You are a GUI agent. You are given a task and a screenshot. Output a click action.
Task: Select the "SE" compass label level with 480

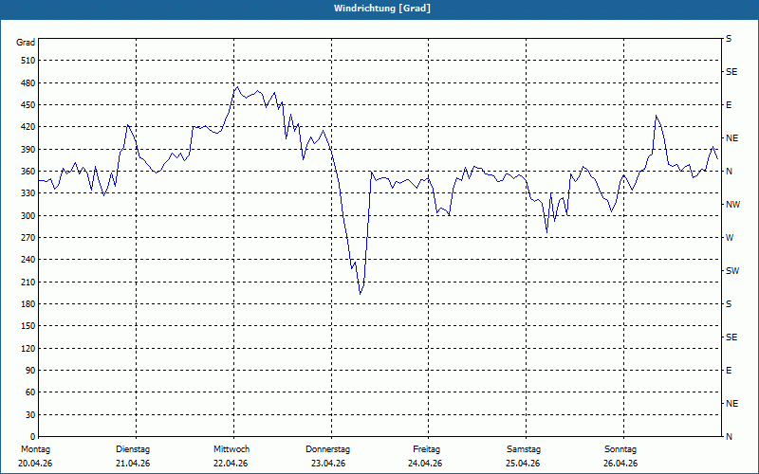point(731,72)
